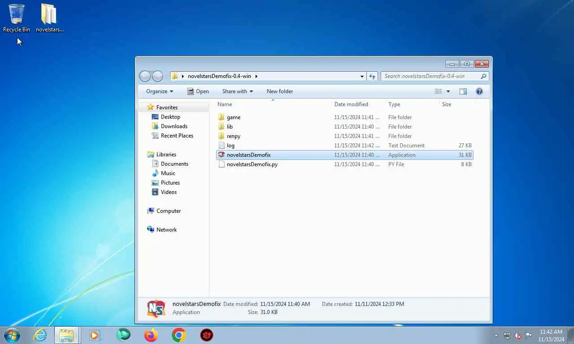Select Network in navigation pane
This screenshot has height=344, width=574.
pyautogui.click(x=166, y=230)
